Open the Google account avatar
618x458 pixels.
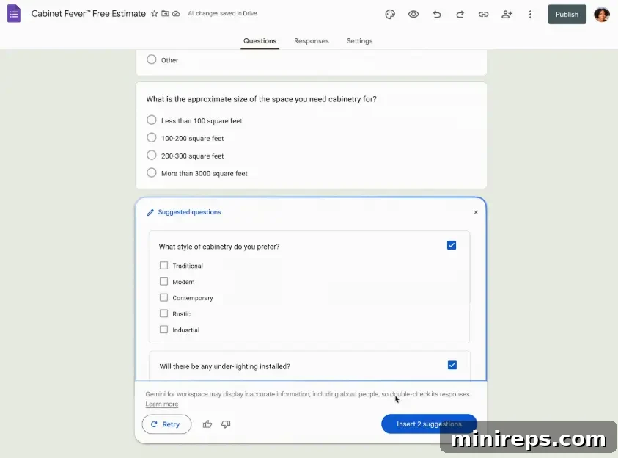602,15
